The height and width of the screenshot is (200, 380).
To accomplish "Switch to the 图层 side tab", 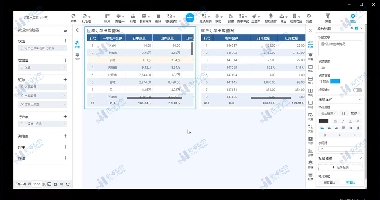I will [x=77, y=57].
